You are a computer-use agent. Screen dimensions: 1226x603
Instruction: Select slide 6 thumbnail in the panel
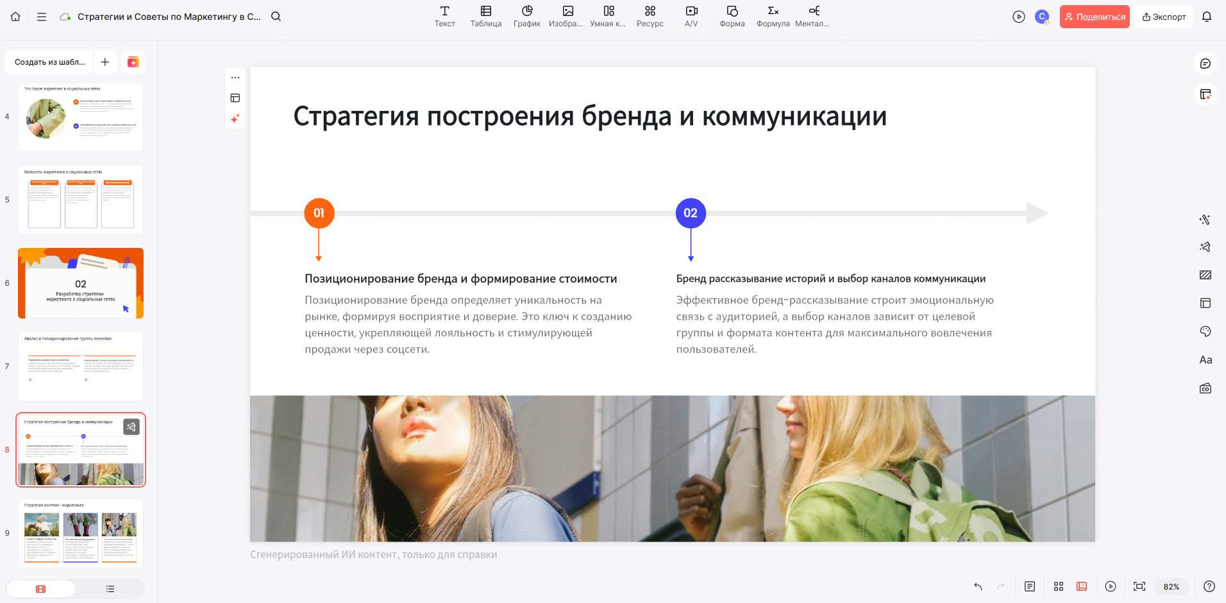pyautogui.click(x=80, y=283)
